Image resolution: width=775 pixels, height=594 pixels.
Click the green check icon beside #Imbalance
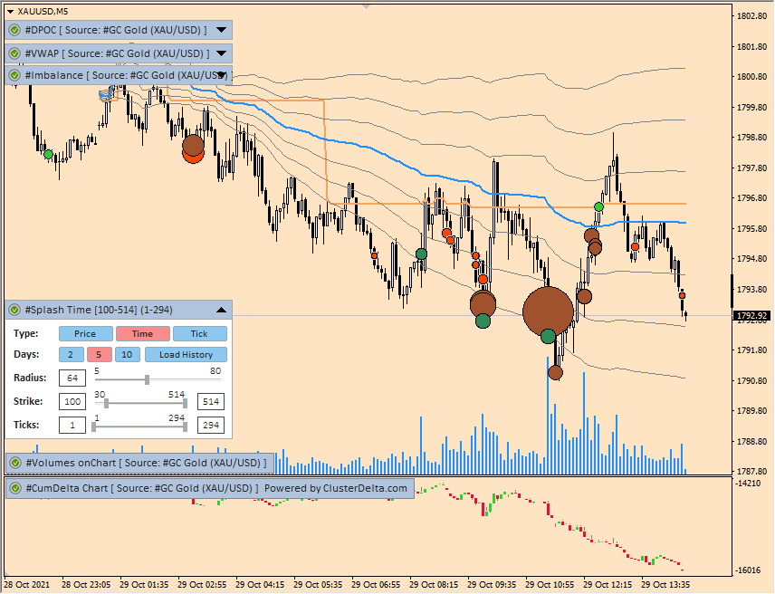[15, 75]
